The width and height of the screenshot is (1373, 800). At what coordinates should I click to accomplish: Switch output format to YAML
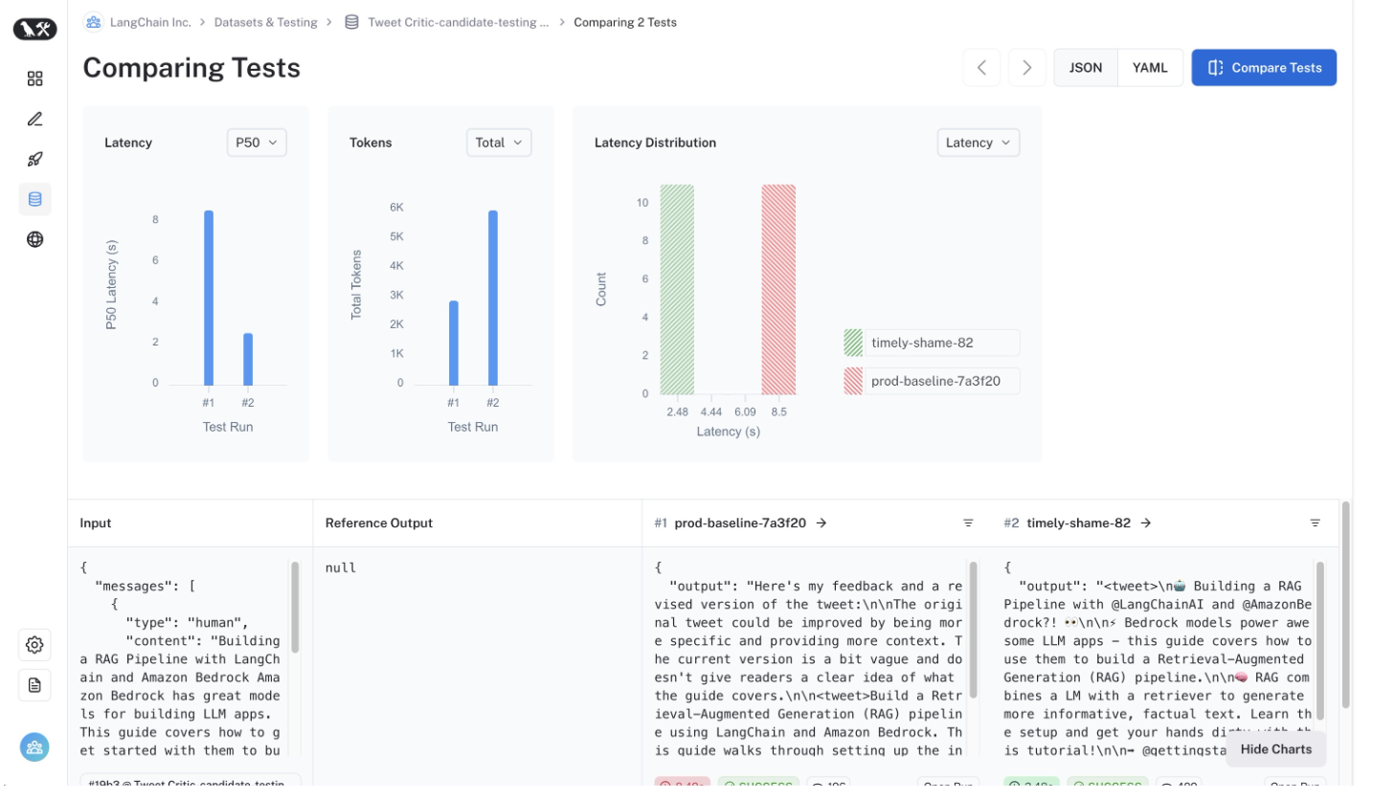click(1150, 68)
